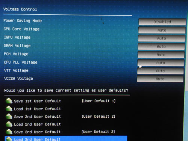The image size is (188, 141).
Task: Choose Save 2nd User Default entry
Action: click(37, 117)
